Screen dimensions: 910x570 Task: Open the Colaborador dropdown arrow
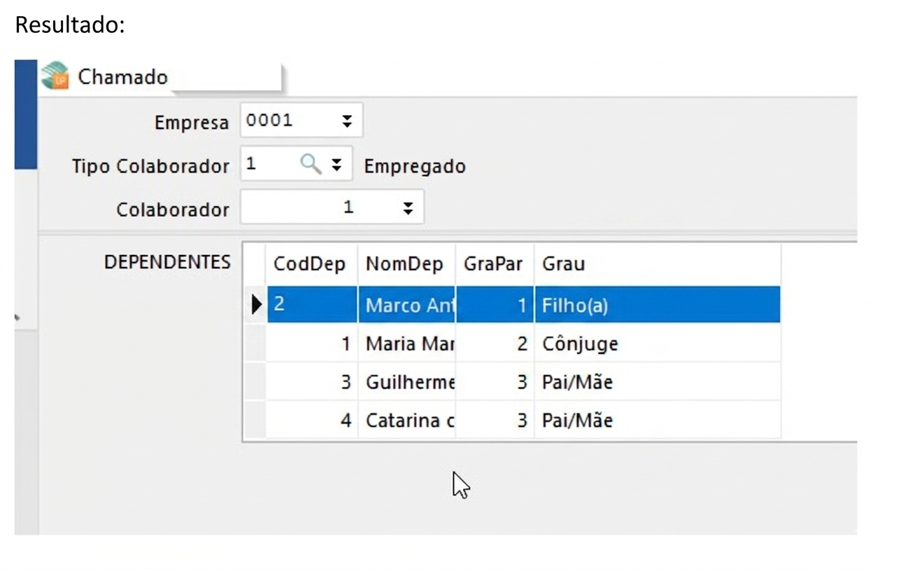pyautogui.click(x=408, y=207)
